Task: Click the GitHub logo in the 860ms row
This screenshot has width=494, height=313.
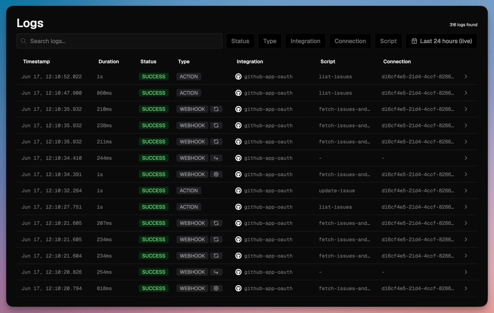Action: click(238, 93)
